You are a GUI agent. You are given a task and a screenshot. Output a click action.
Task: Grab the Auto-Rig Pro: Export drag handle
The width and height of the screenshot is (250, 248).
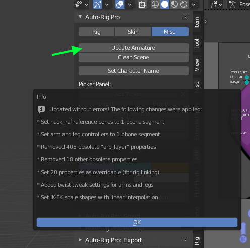(x=186, y=240)
